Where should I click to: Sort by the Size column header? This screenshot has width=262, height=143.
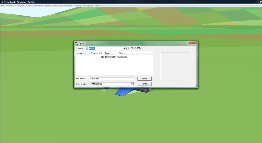pos(125,53)
